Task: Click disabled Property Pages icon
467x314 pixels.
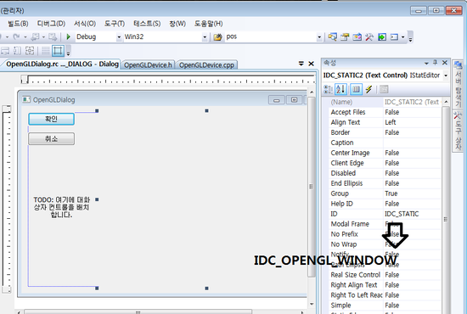Action: click(x=384, y=89)
